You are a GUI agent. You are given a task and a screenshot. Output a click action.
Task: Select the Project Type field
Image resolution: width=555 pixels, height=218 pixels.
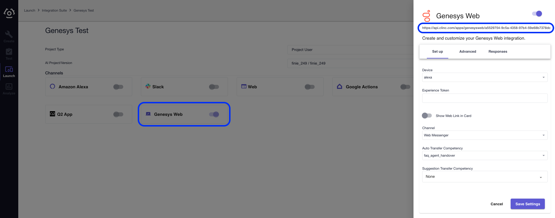tap(350, 50)
